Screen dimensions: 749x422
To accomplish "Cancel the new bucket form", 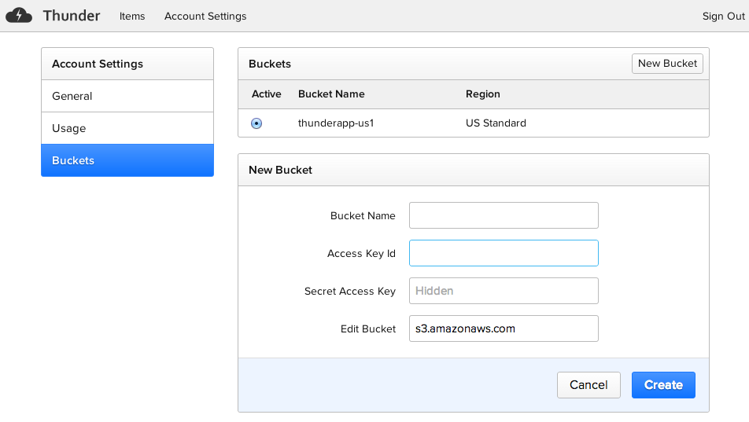I will (x=588, y=385).
